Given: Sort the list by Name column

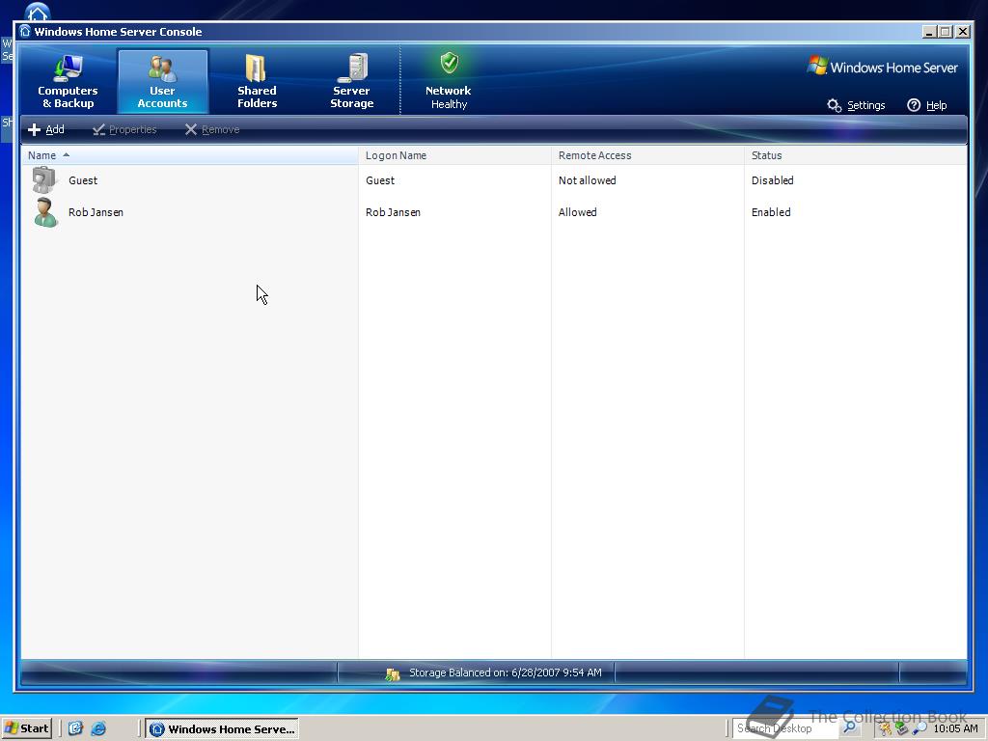Looking at the screenshot, I should pyautogui.click(x=190, y=155).
